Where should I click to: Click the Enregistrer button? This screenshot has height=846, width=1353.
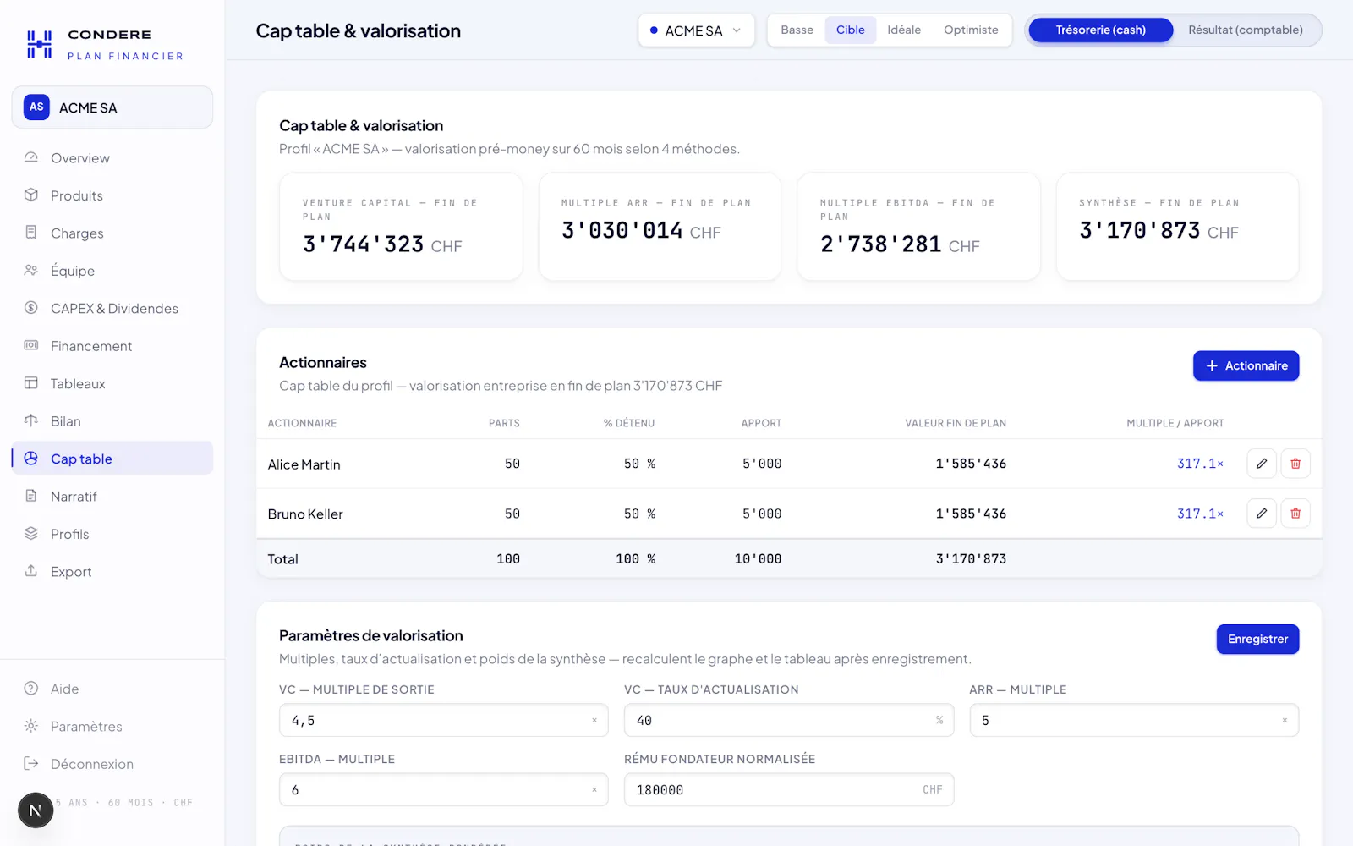(1257, 640)
